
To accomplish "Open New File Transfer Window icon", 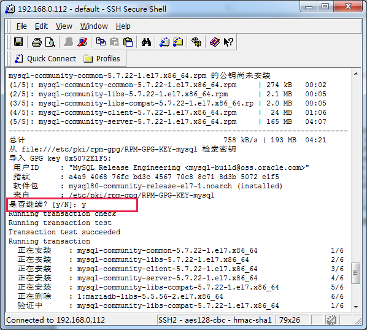I will (x=178, y=42).
